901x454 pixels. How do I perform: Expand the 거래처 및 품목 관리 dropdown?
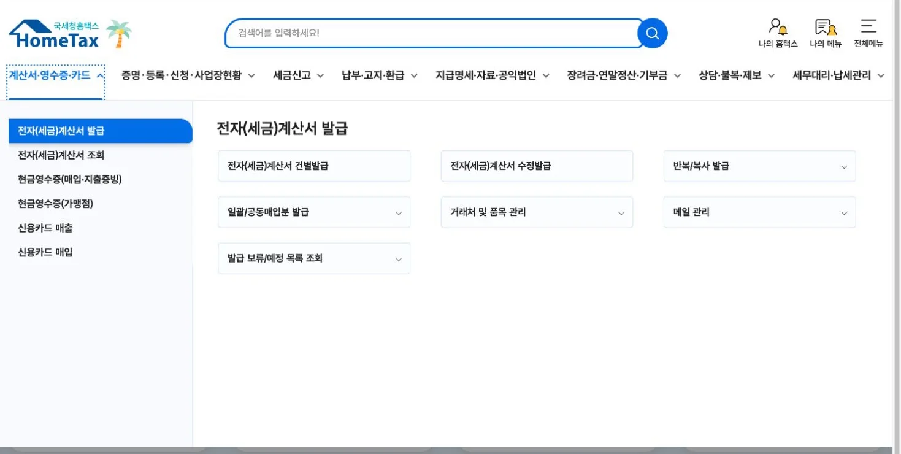tap(537, 212)
